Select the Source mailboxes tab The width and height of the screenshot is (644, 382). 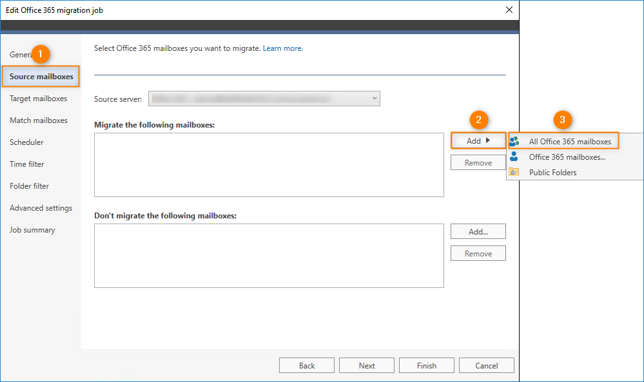(41, 76)
